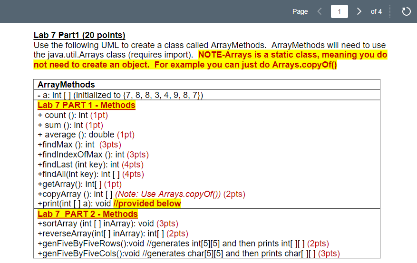
Task: Click the 'Page' label in the toolbar
Action: point(300,11)
